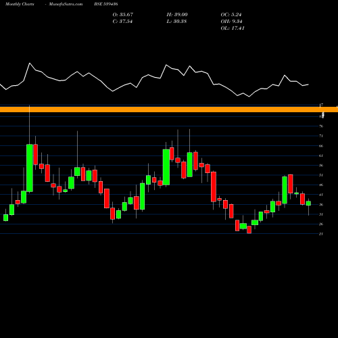Click the 51 price axis label
The height and width of the screenshot is (338, 338).
coord(321,175)
